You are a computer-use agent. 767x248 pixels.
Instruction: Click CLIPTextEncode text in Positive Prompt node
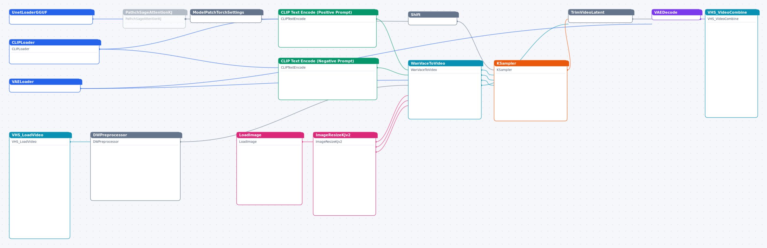[x=293, y=19]
